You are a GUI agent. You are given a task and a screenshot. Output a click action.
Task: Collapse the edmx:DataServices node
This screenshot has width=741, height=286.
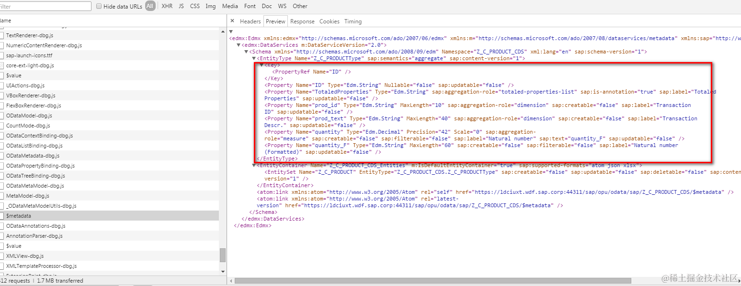point(239,45)
